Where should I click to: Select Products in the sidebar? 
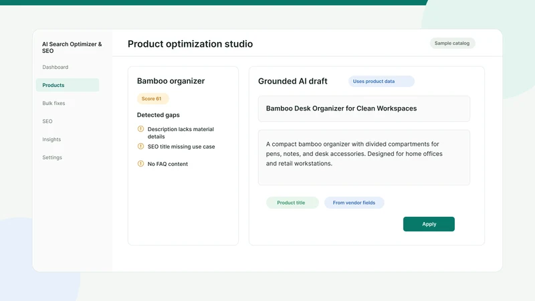pyautogui.click(x=68, y=85)
